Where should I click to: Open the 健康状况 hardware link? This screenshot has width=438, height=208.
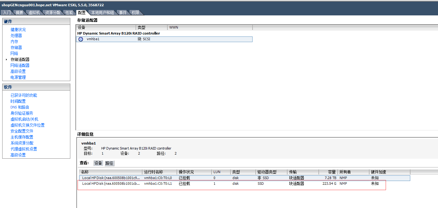click(18, 30)
